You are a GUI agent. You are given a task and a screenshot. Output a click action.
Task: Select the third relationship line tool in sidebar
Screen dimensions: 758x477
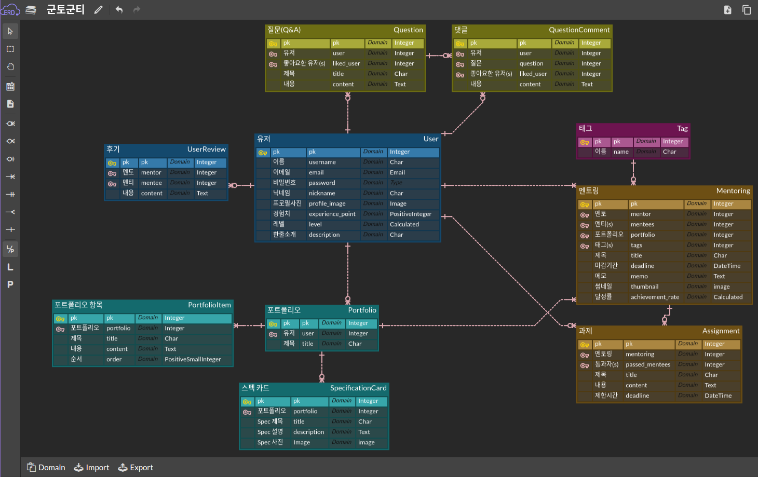click(x=10, y=159)
